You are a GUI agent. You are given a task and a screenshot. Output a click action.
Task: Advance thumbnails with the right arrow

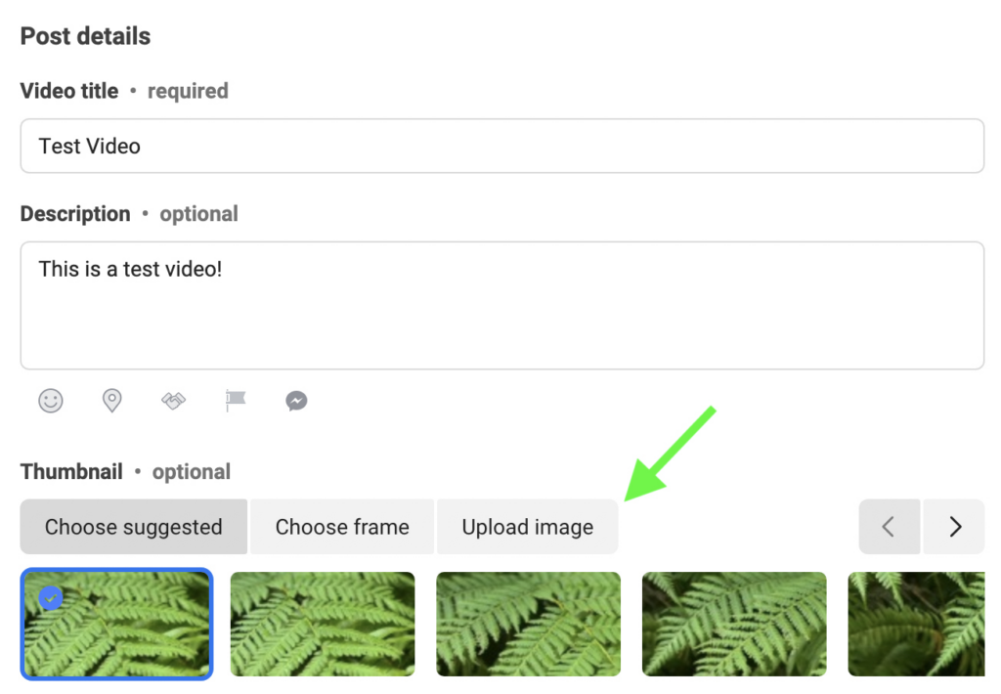coord(953,526)
